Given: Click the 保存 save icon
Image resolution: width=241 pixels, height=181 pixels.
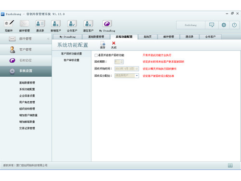Looking at the screenshot, I should [103, 45].
